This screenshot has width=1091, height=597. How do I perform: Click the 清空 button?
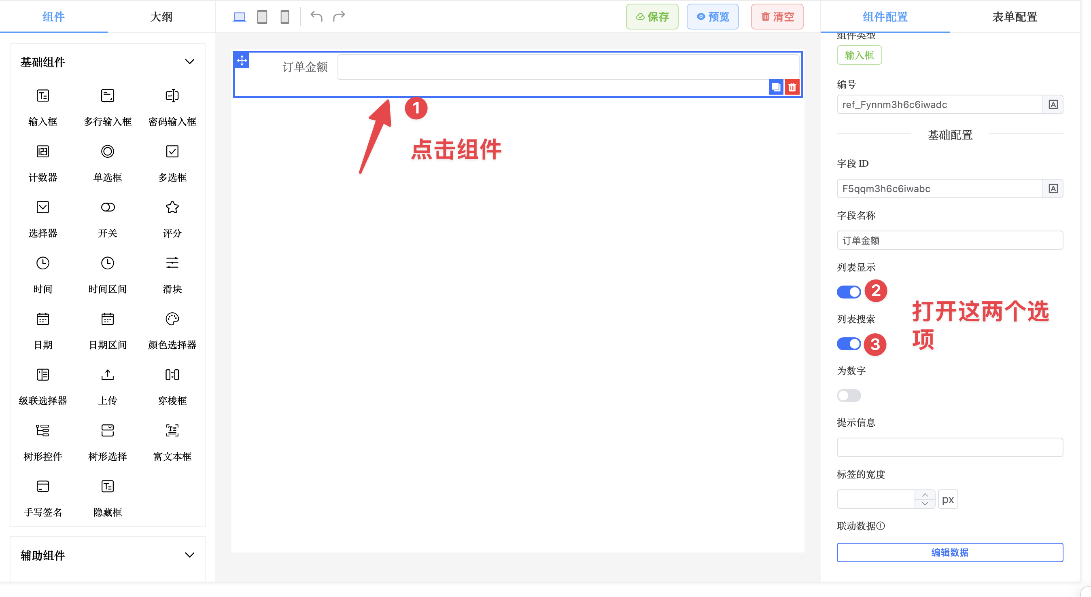tap(777, 17)
